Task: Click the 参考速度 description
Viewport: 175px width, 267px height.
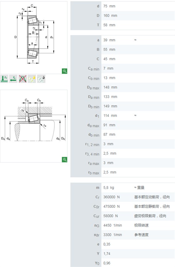Action: 141,235
